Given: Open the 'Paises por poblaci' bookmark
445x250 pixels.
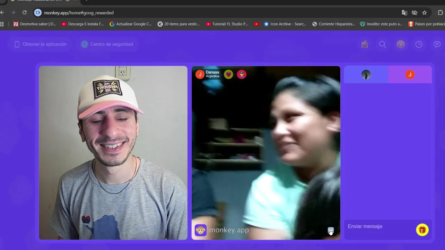Looking at the screenshot, I should (x=427, y=24).
